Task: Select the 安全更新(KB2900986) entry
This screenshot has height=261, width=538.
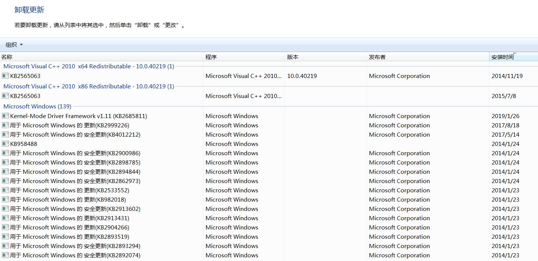Action: (75, 153)
